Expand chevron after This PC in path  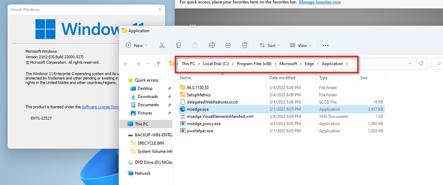pos(199,64)
